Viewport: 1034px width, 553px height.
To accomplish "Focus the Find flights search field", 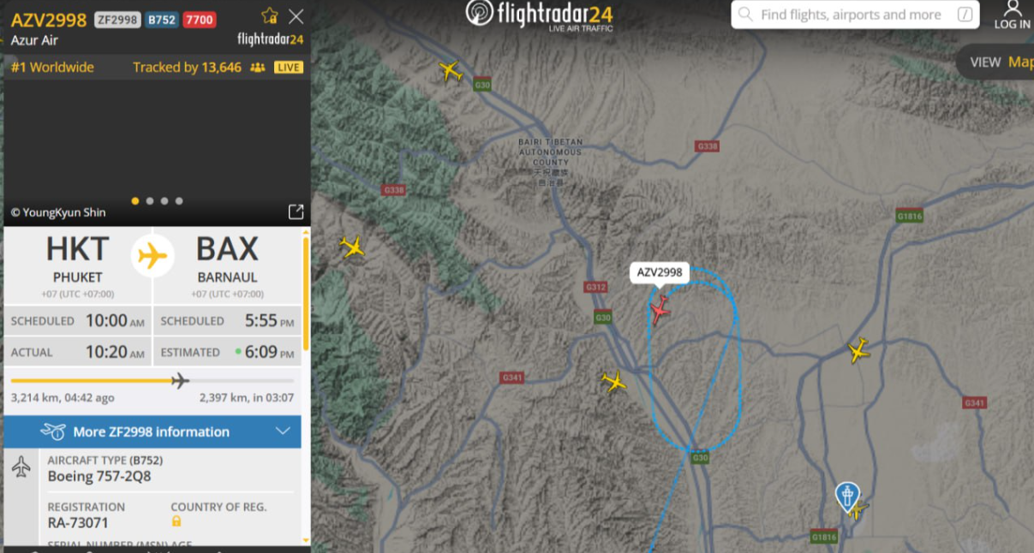I will point(855,15).
